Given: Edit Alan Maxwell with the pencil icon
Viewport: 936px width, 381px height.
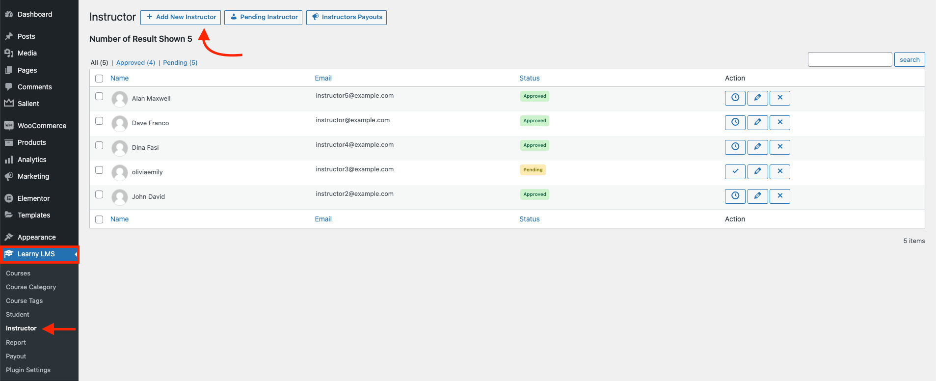Looking at the screenshot, I should 757,98.
